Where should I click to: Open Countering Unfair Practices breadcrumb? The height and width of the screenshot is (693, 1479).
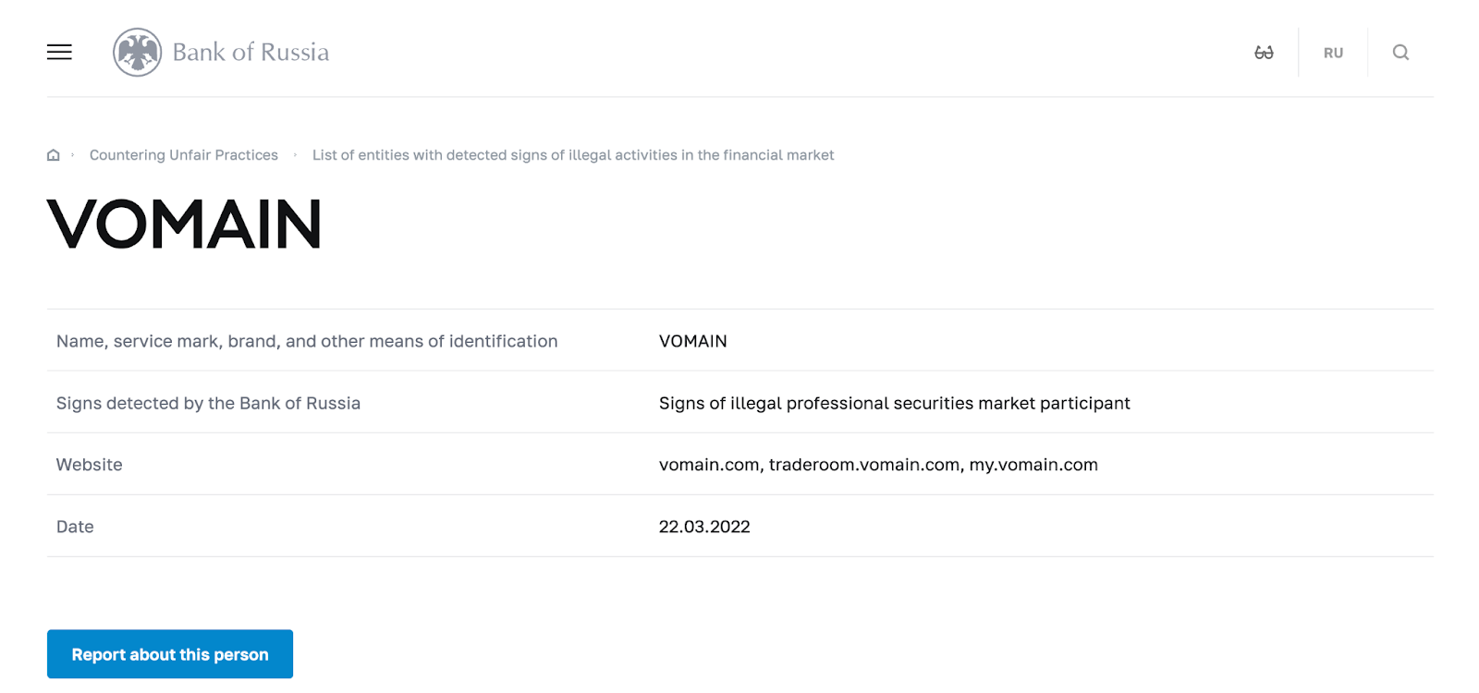pos(184,155)
